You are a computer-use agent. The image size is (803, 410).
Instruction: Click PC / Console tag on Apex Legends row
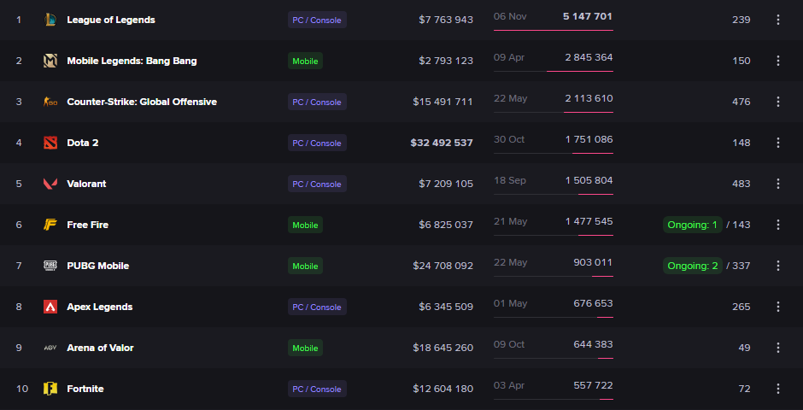pos(317,307)
